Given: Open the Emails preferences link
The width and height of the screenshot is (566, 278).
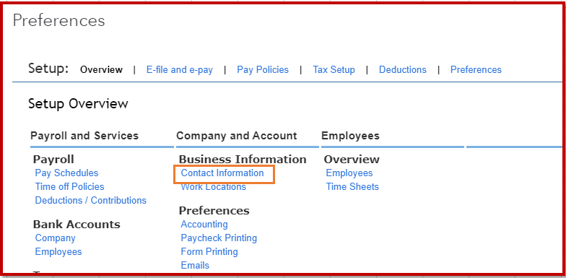Looking at the screenshot, I should pos(195,266).
